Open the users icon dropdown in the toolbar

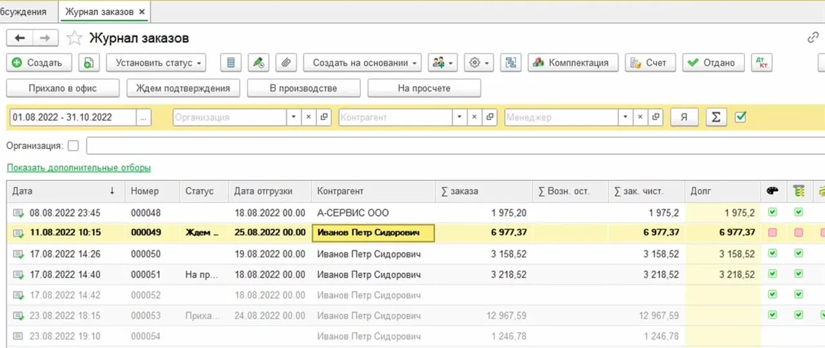click(x=442, y=63)
